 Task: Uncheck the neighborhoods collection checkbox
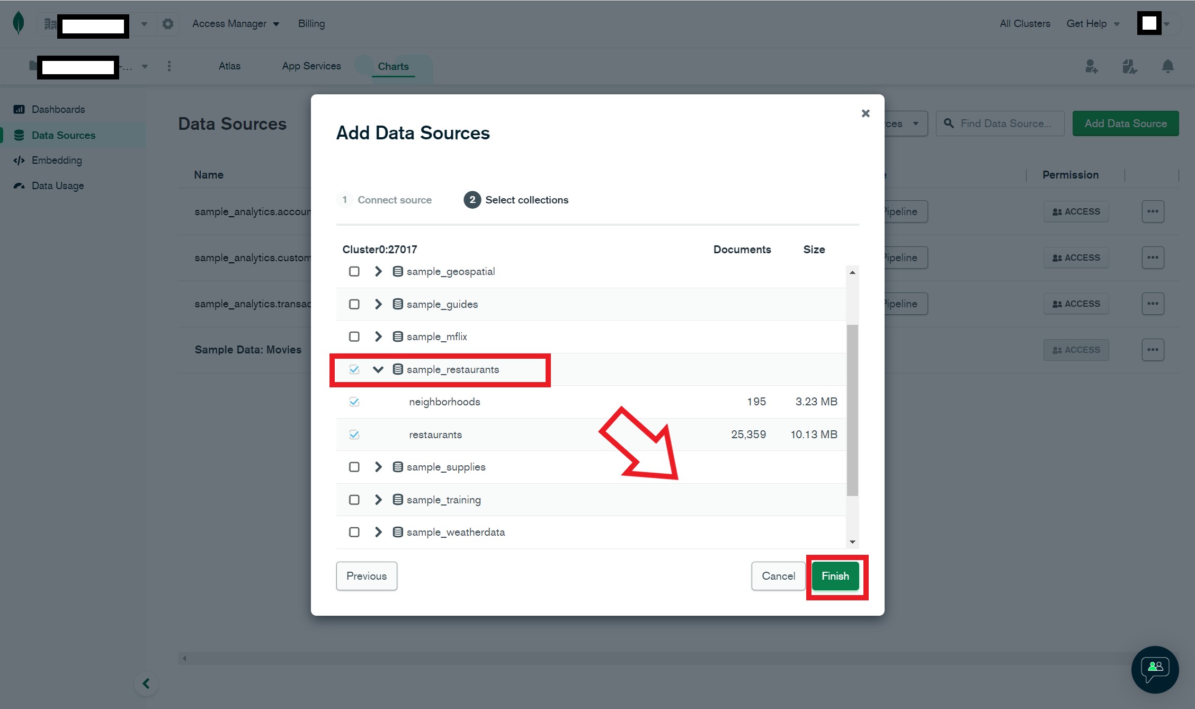click(x=354, y=402)
